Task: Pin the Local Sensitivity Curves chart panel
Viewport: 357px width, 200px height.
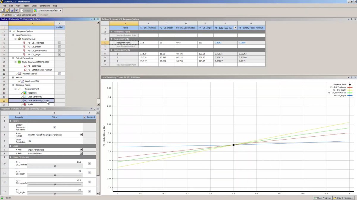Action: coord(352,77)
